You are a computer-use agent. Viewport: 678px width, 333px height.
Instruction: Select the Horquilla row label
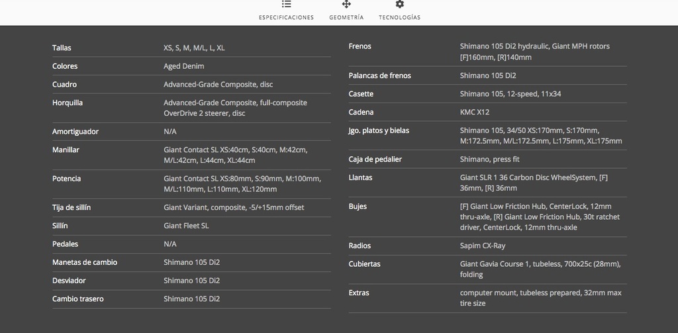[68, 103]
